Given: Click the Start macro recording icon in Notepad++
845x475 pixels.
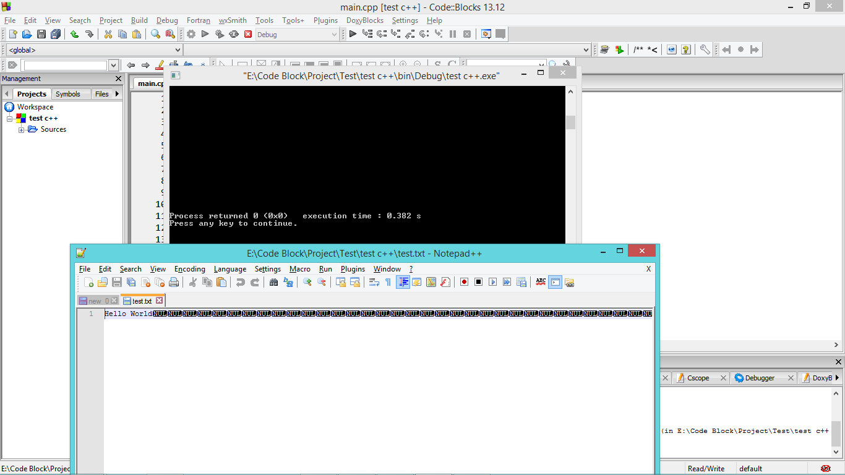Looking at the screenshot, I should [464, 282].
